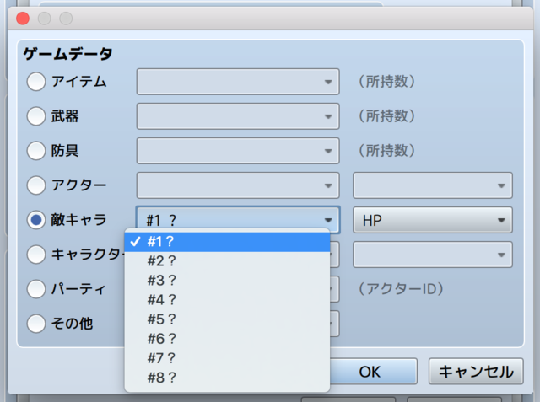Open the キャラクター parameter dropdown on the right
Image resolution: width=540 pixels, height=402 pixels.
coord(433,255)
